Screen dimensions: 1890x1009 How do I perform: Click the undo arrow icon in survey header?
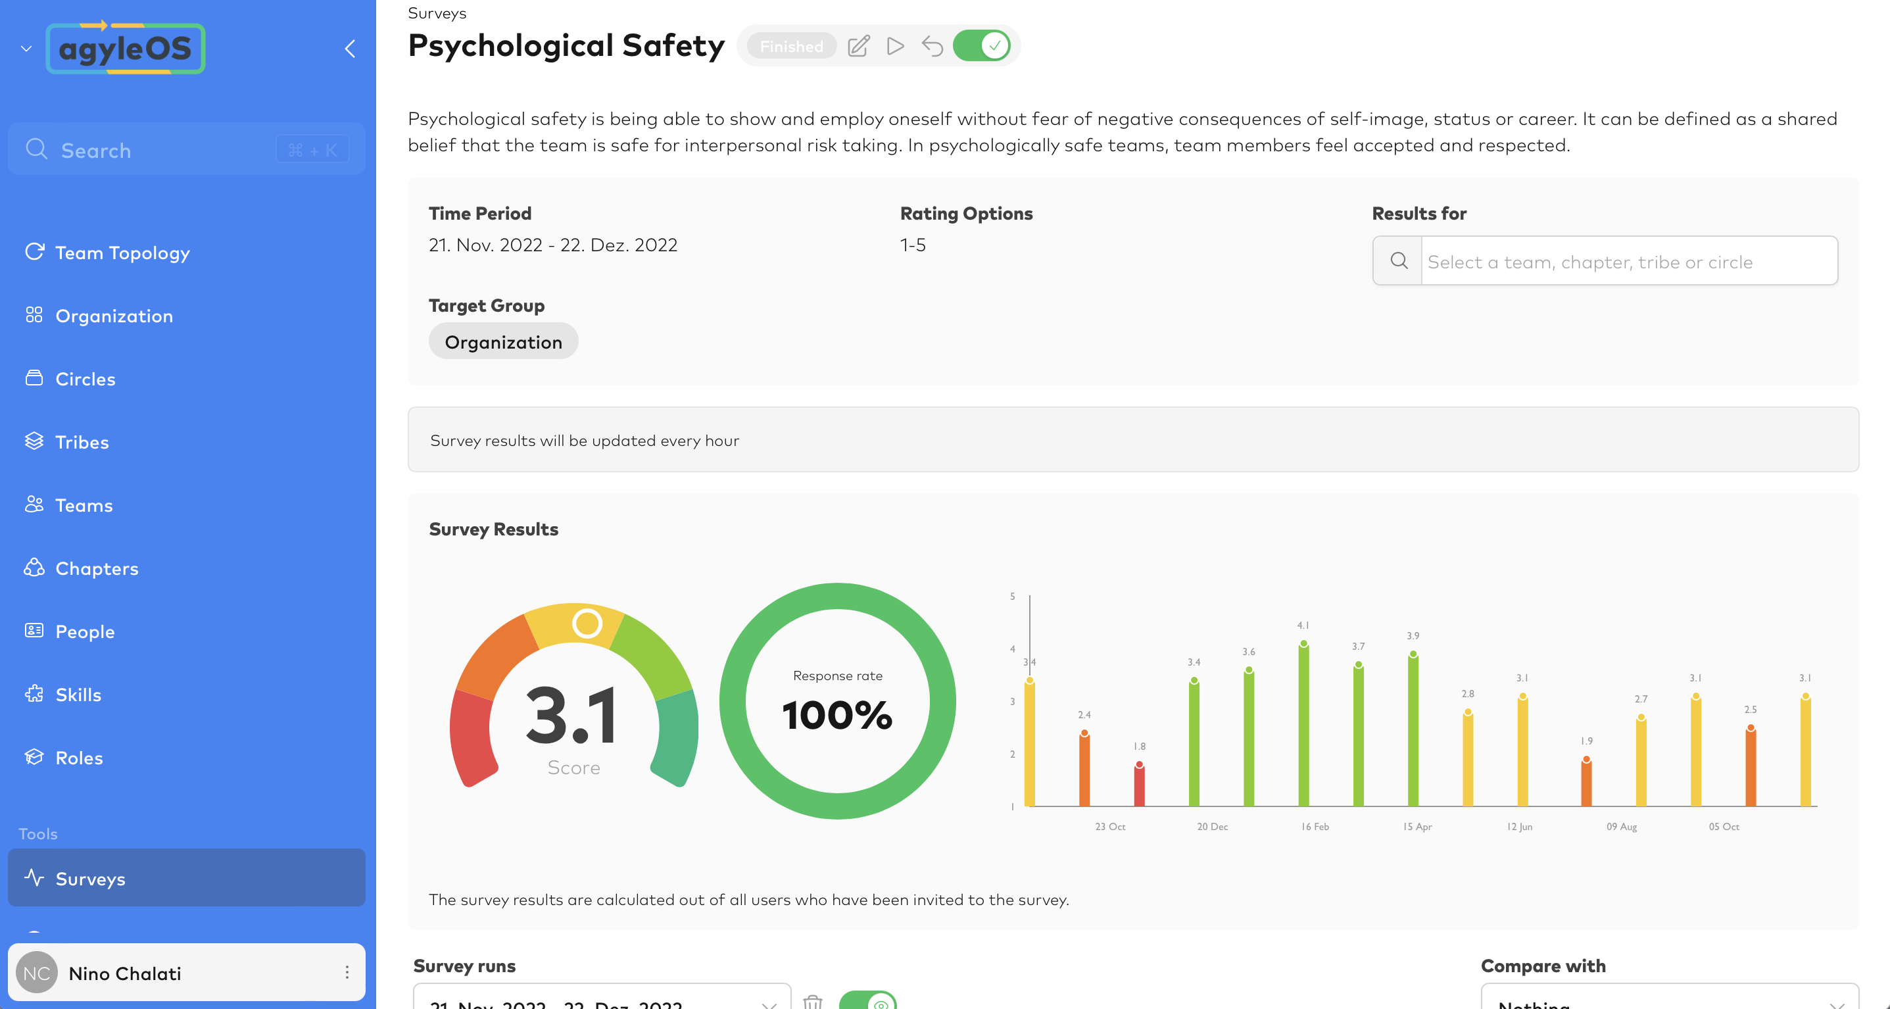pos(932,46)
